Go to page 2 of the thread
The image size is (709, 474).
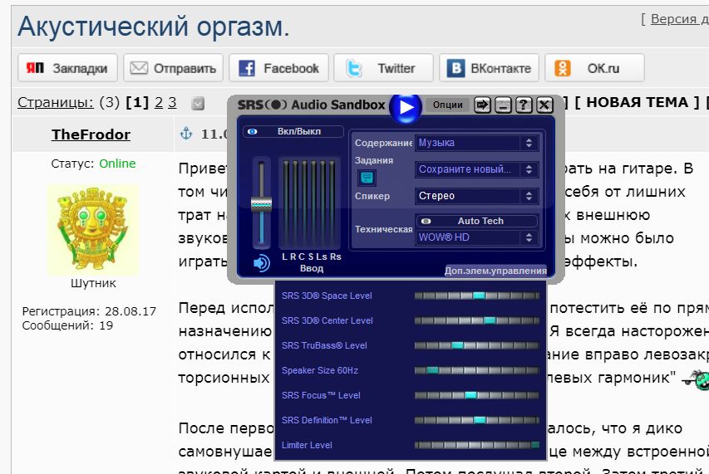tap(158, 103)
